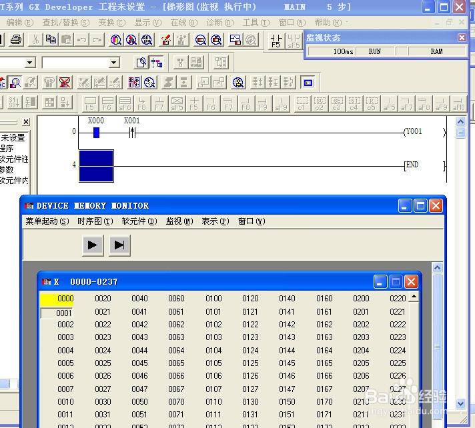Screen dimensions: 475x428
Task: Toggle X device 0220 in the list
Action: (x=398, y=299)
